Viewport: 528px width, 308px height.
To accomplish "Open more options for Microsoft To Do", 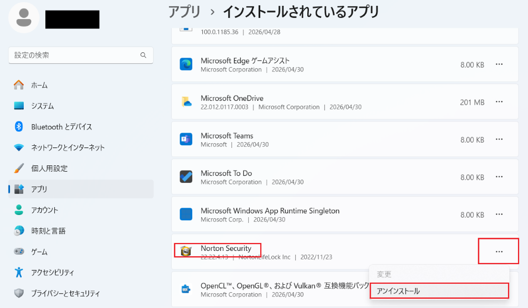I will pyautogui.click(x=499, y=176).
